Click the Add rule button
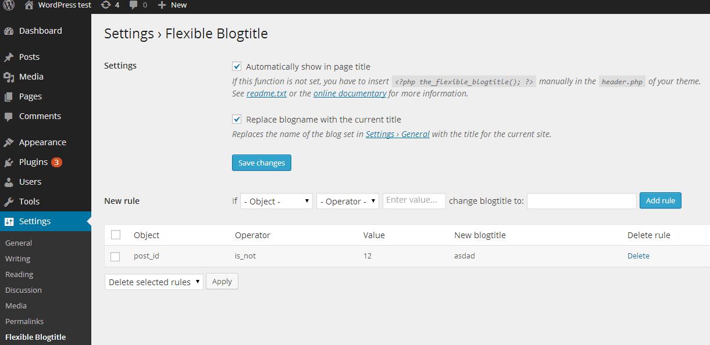The width and height of the screenshot is (710, 345). (661, 200)
